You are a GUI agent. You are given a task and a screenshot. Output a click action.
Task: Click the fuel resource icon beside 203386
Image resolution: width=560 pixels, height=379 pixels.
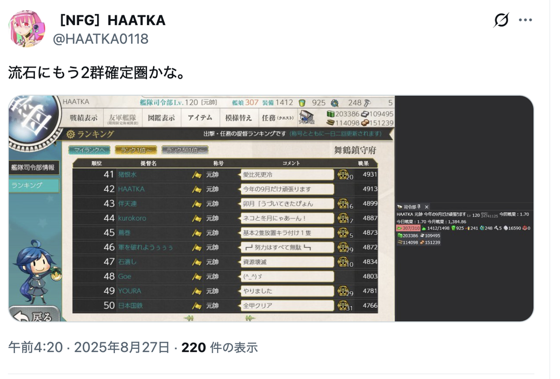pyautogui.click(x=330, y=114)
